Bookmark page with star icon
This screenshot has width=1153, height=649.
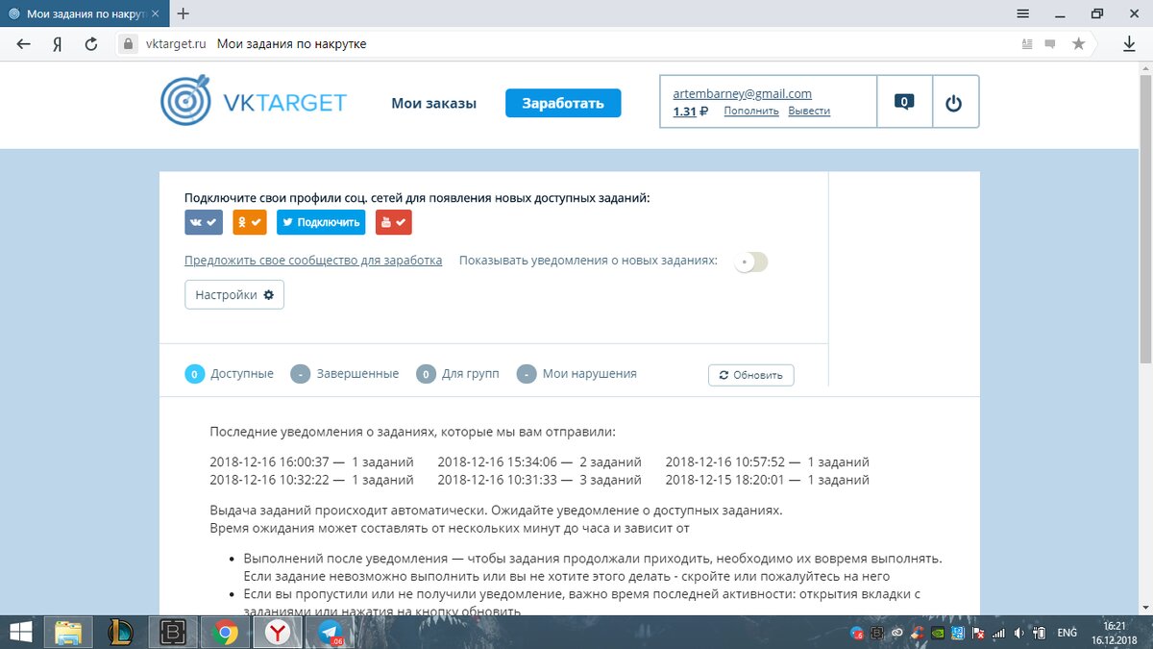click(x=1079, y=43)
